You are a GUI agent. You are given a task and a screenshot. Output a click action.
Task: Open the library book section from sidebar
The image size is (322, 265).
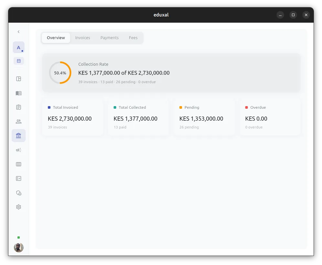[18, 93]
